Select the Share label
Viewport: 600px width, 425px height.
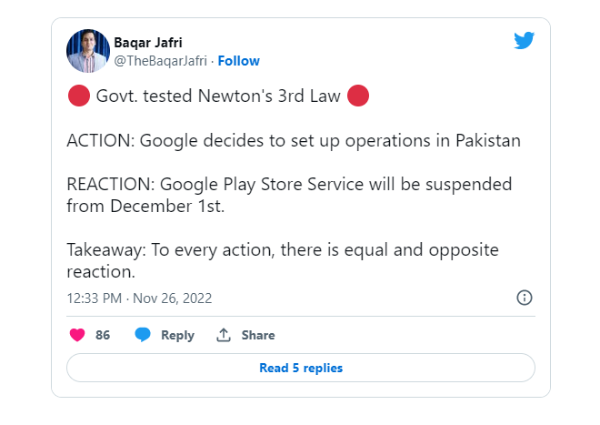point(258,335)
